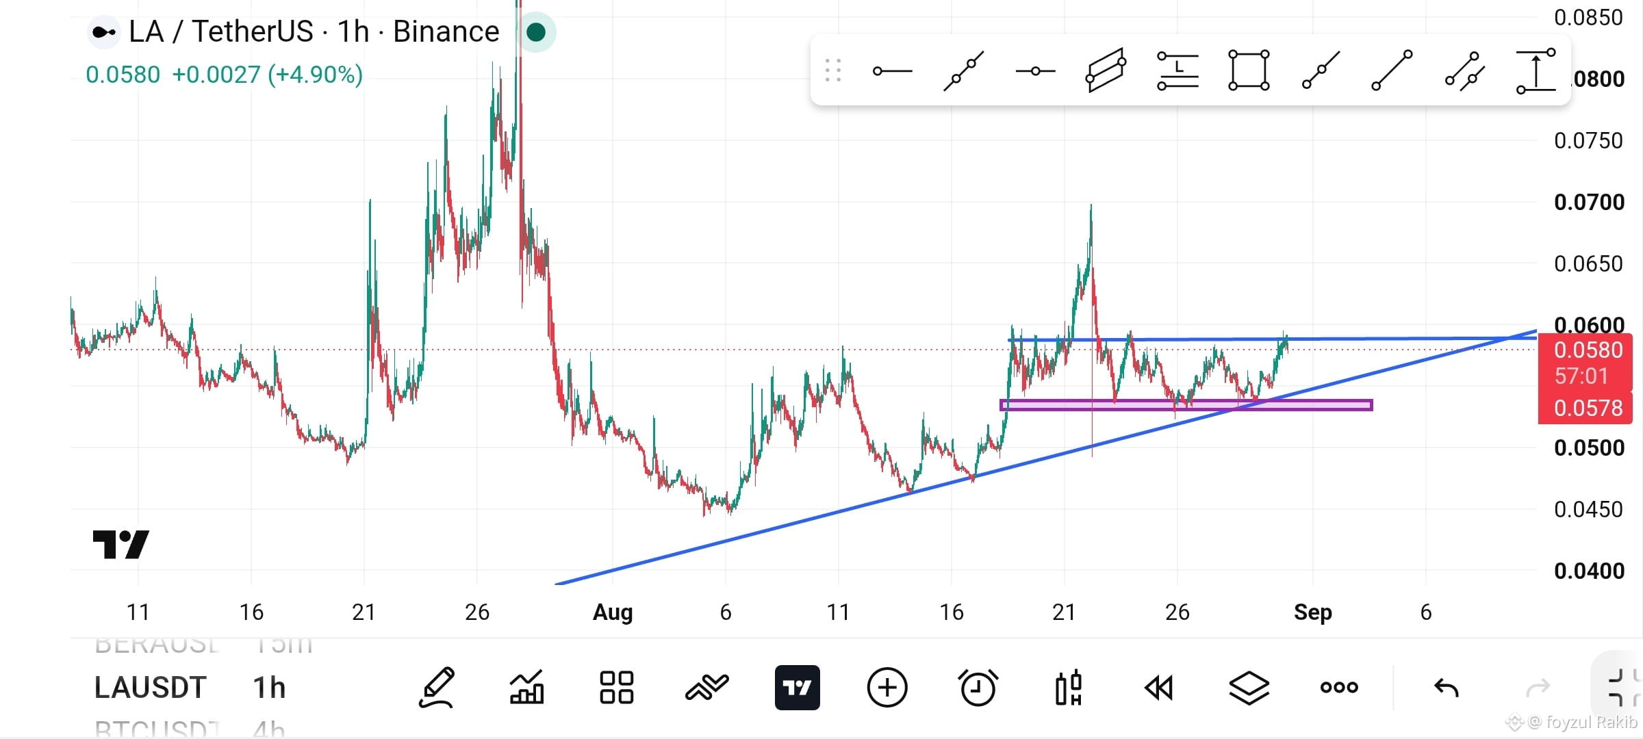The width and height of the screenshot is (1643, 739).
Task: Start bar replay with the rewind icon
Action: pyautogui.click(x=1158, y=688)
